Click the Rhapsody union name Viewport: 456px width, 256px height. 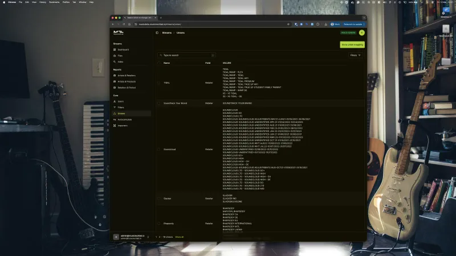pos(168,224)
